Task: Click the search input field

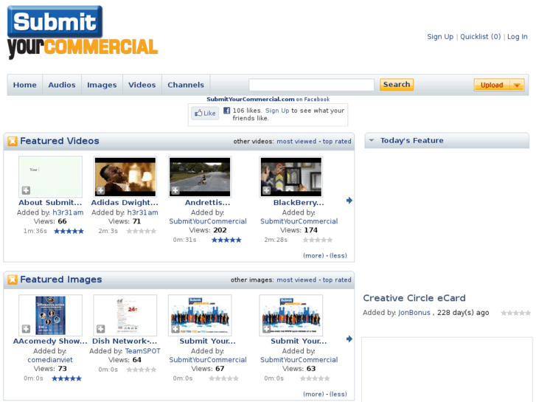Action: (311, 85)
